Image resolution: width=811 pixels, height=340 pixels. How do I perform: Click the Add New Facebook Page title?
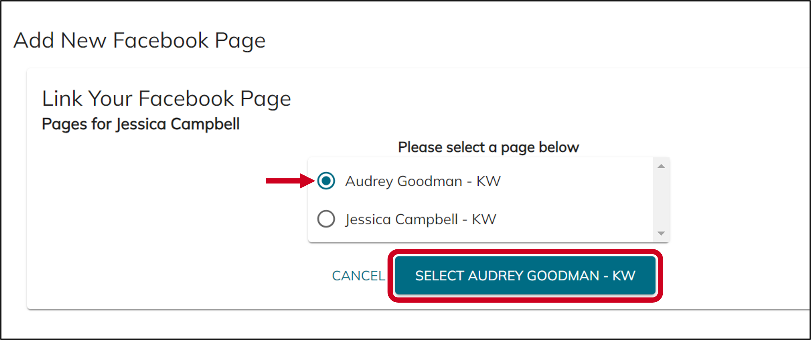coord(140,41)
